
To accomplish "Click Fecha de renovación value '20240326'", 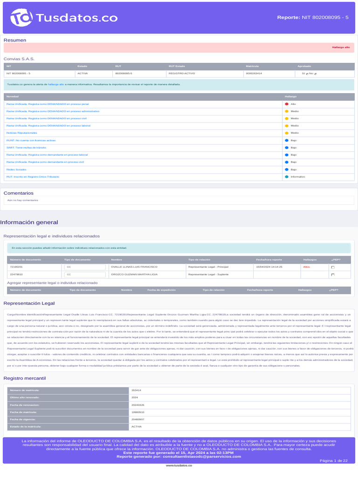I will [138, 405].
